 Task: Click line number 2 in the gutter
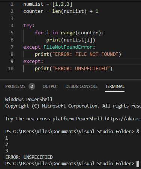(12, 11)
